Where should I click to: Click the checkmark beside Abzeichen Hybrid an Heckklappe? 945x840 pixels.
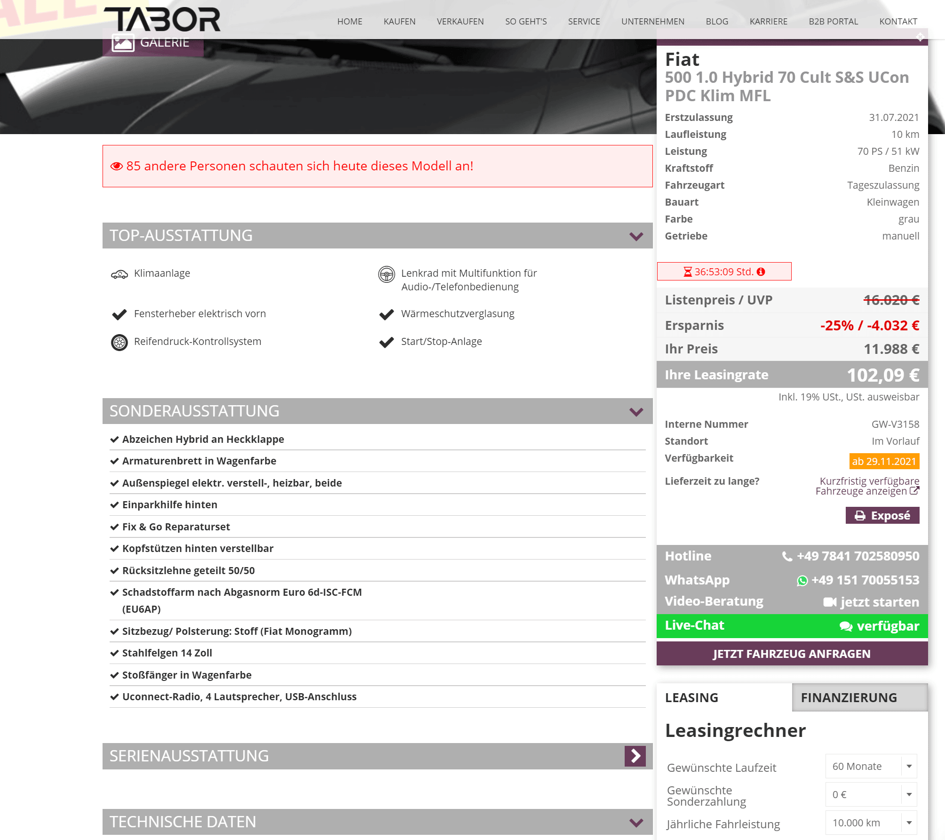114,440
